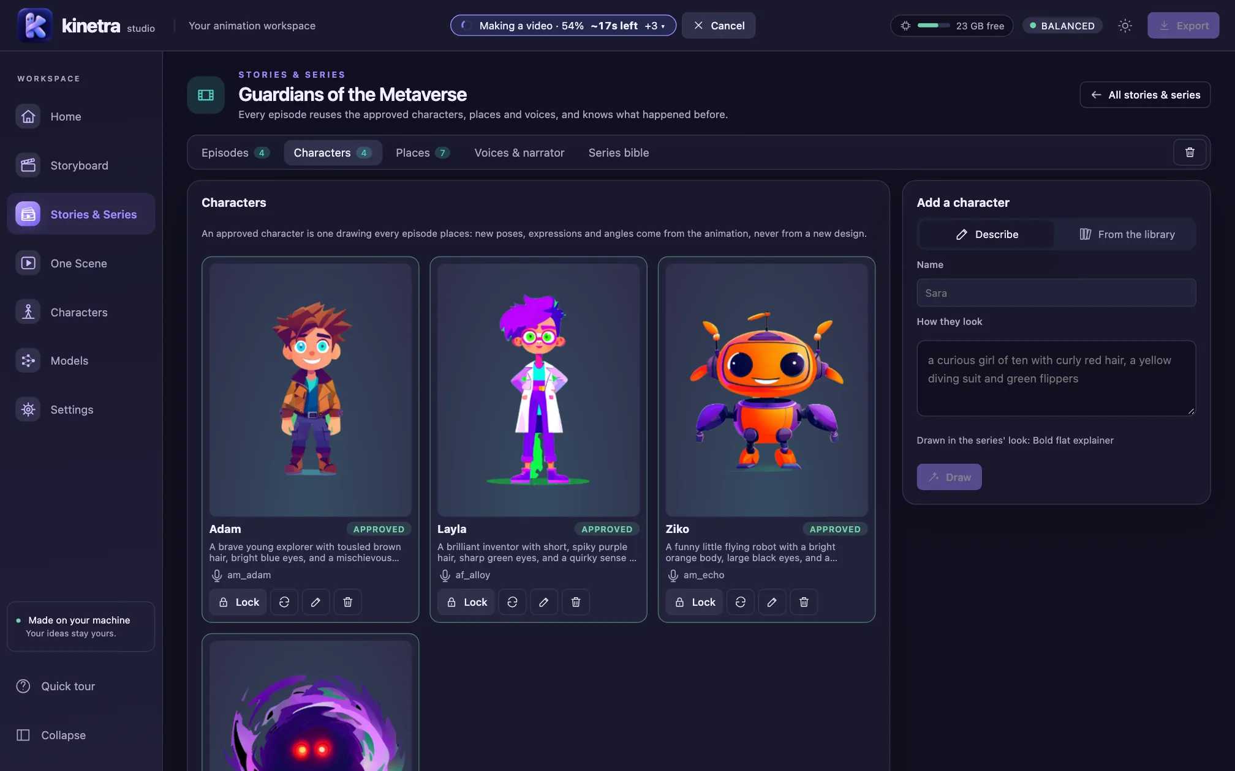The image size is (1235, 771).
Task: Lock the Layla character
Action: [466, 602]
